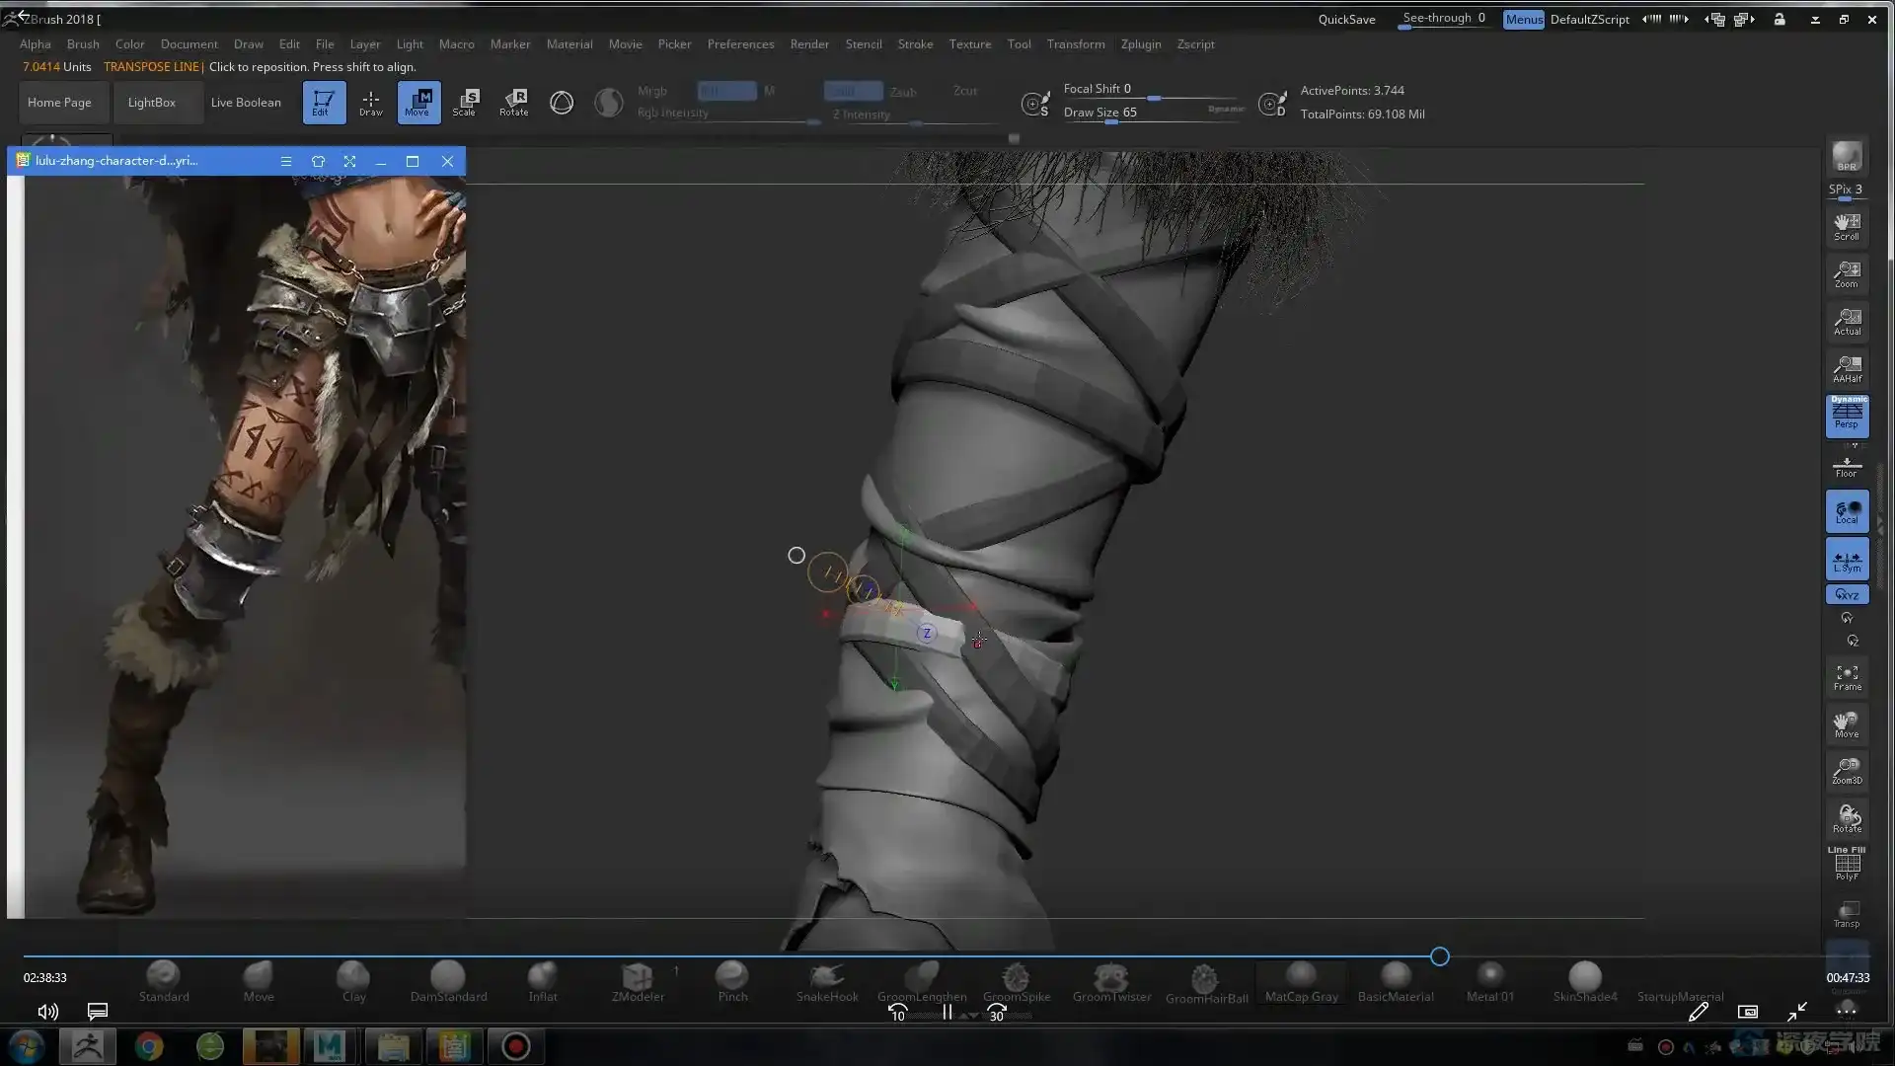Click the QuickSave button
Screen dimensions: 1895x1066
pyautogui.click(x=1346, y=19)
